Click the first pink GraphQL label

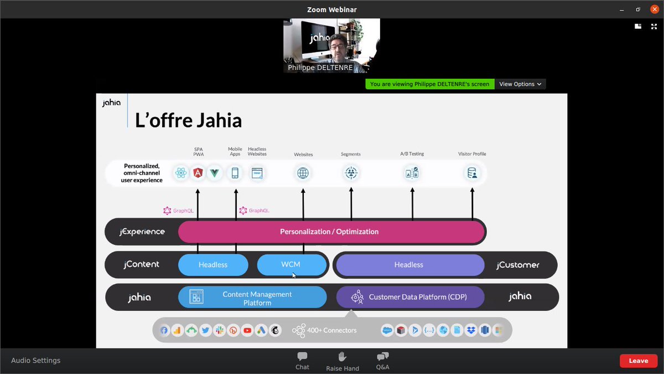(178, 211)
